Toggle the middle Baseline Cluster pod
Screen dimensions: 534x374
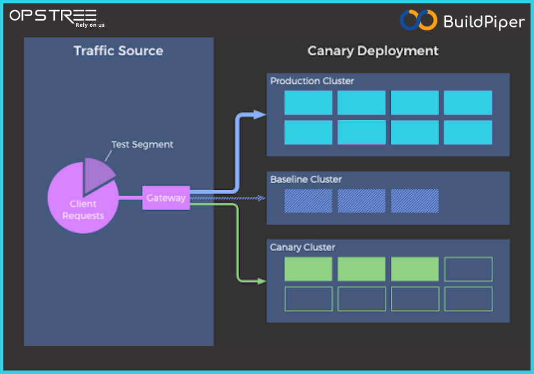pos(362,201)
